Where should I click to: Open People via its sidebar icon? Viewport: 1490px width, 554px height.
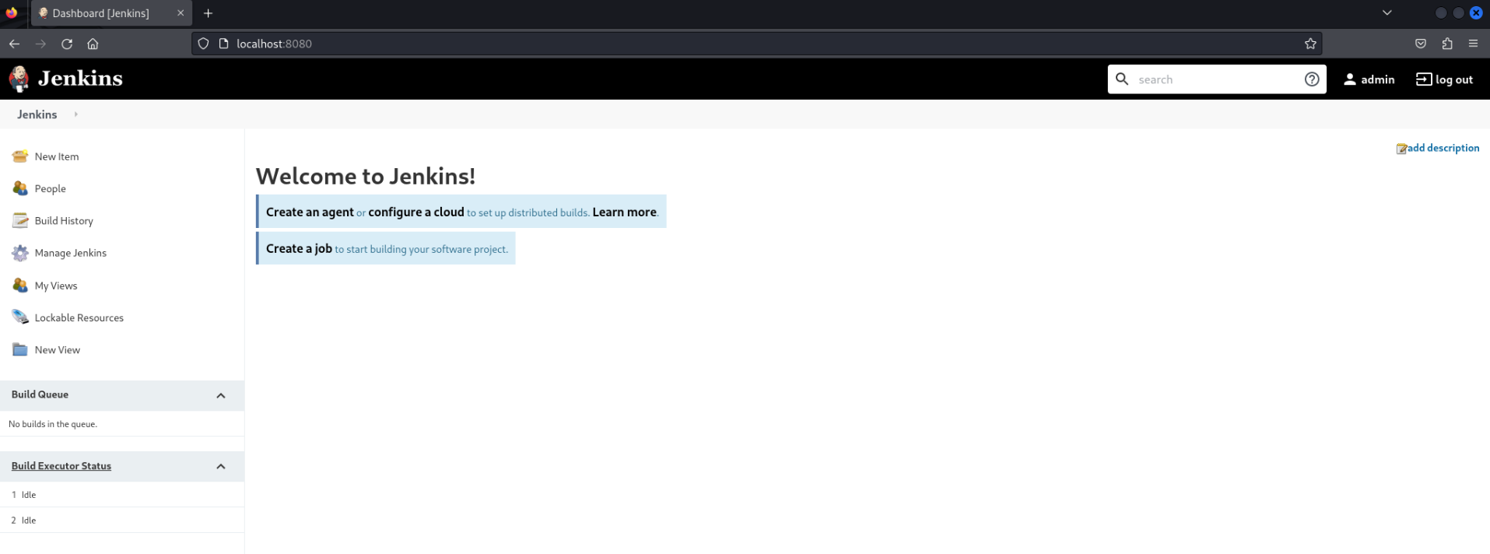(20, 188)
